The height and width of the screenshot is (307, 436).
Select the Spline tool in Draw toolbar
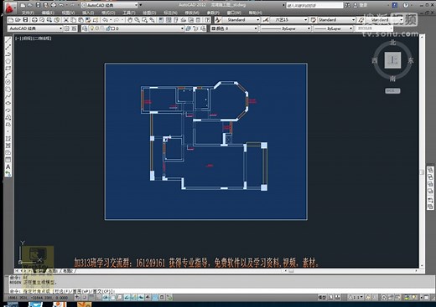(8, 96)
